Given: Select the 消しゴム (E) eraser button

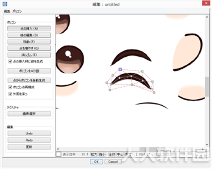Looking at the screenshot, I should coord(29,55).
